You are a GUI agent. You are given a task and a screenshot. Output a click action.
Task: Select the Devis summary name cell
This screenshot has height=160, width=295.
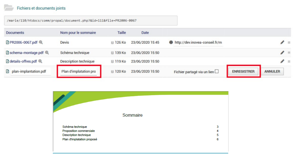[x=64, y=42]
